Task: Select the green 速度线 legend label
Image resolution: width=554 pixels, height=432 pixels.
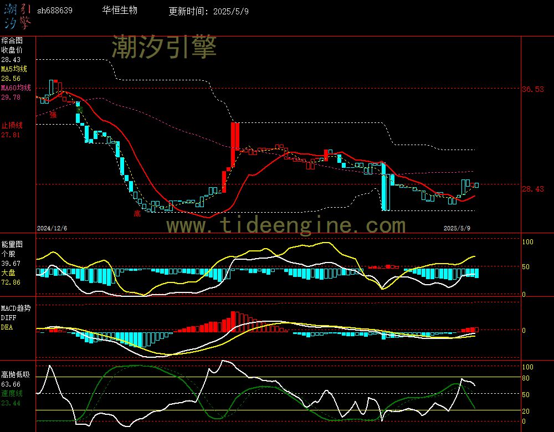Action: (12, 393)
